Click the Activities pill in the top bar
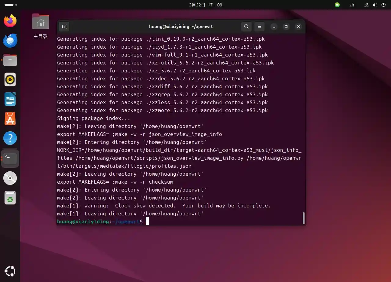391x282 pixels. click(11, 5)
